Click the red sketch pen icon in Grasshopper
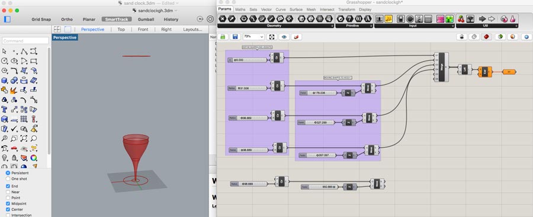Screen dimensions: 533x217 click(x=296, y=37)
